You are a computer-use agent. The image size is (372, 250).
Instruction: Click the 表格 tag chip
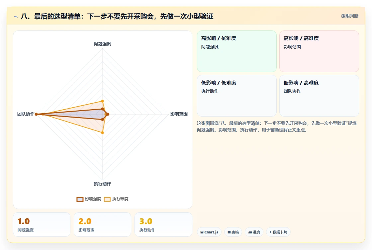point(233,232)
